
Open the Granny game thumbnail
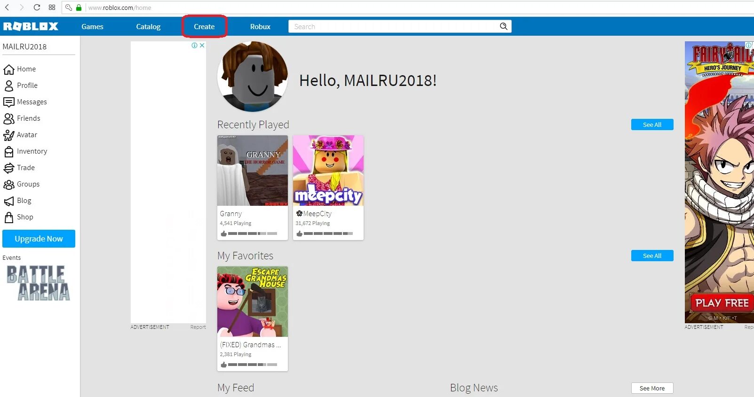tap(253, 171)
